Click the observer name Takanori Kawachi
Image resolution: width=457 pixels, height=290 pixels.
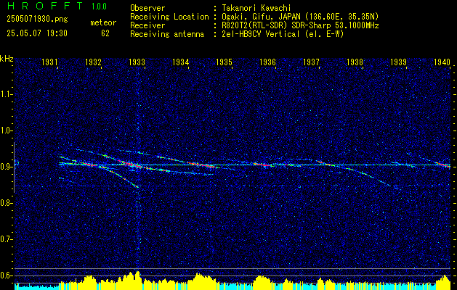pos(256,8)
